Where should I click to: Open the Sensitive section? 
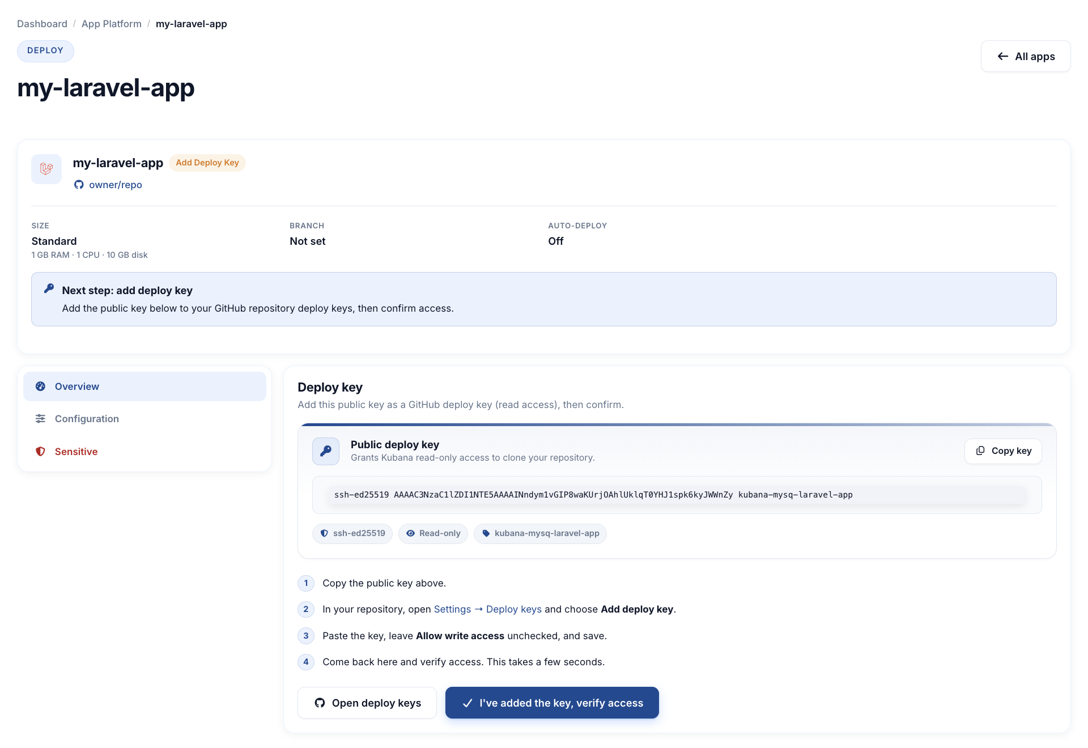click(x=144, y=452)
